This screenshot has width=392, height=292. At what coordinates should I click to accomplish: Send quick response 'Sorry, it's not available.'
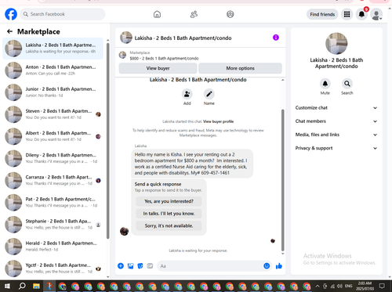(x=169, y=225)
